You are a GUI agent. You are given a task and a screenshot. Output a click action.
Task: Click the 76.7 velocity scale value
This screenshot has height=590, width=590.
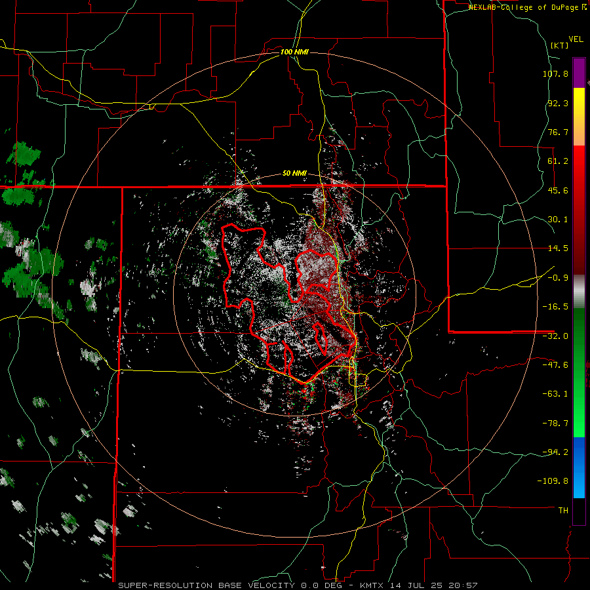[558, 132]
